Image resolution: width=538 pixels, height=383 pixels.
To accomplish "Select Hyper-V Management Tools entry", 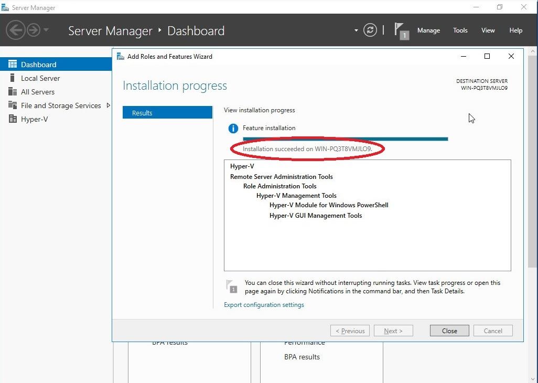I will tap(296, 196).
